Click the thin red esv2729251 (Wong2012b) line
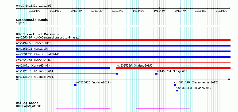Viewport: 238px width, 112px height. tap(123, 62)
